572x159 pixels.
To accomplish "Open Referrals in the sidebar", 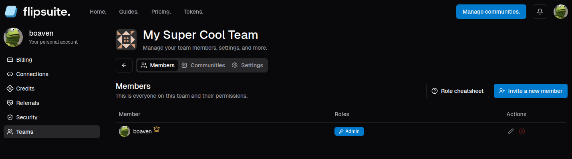I will point(52,103).
